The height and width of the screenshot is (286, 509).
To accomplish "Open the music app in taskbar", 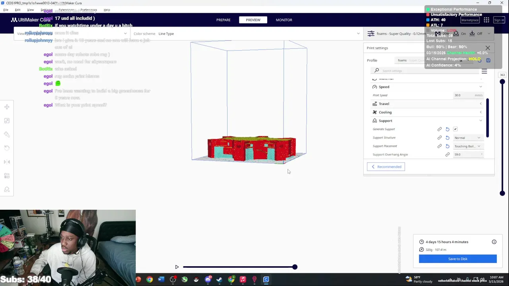I will pyautogui.click(x=243, y=280).
